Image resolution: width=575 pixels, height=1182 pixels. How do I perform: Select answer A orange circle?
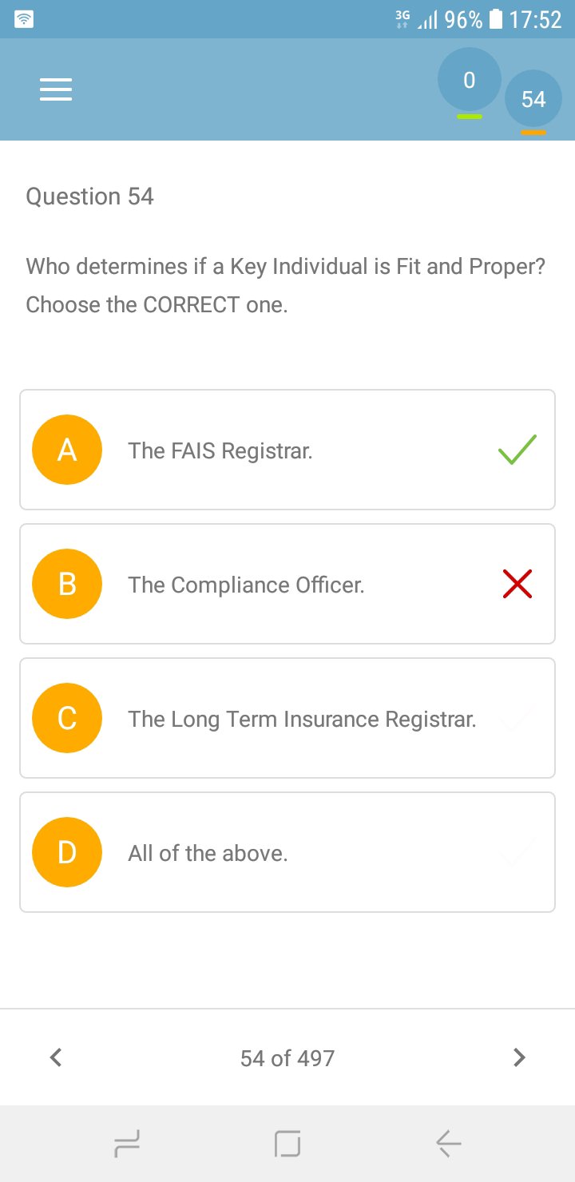point(67,450)
